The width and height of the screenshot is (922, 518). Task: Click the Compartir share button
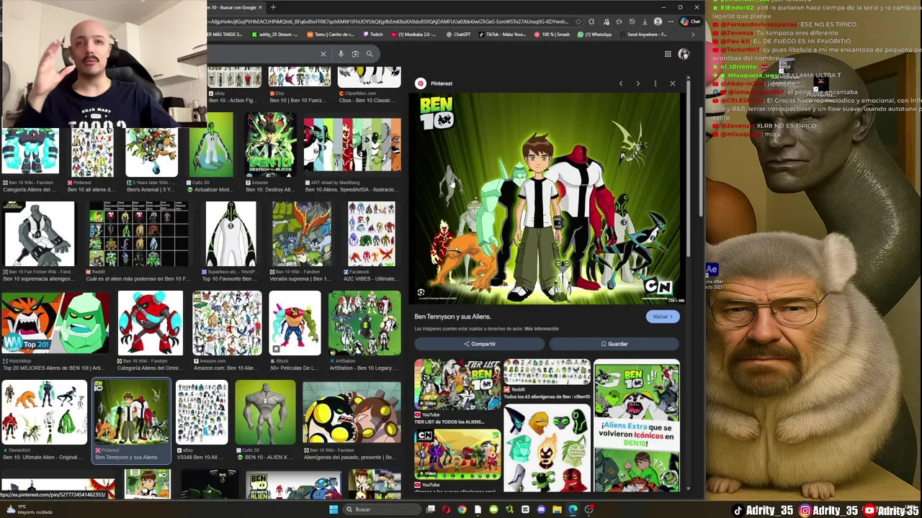click(x=480, y=344)
